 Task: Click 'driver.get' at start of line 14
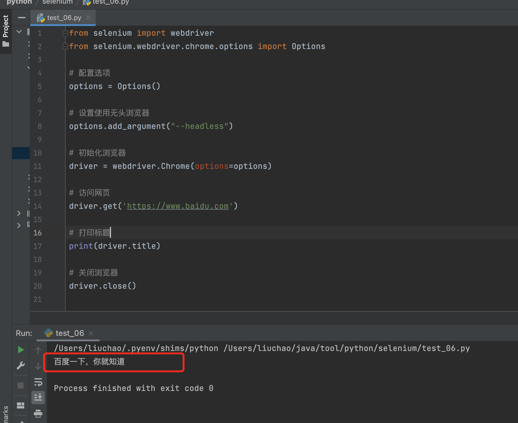tap(93, 206)
